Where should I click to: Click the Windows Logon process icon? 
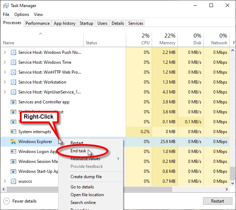pos(13,152)
